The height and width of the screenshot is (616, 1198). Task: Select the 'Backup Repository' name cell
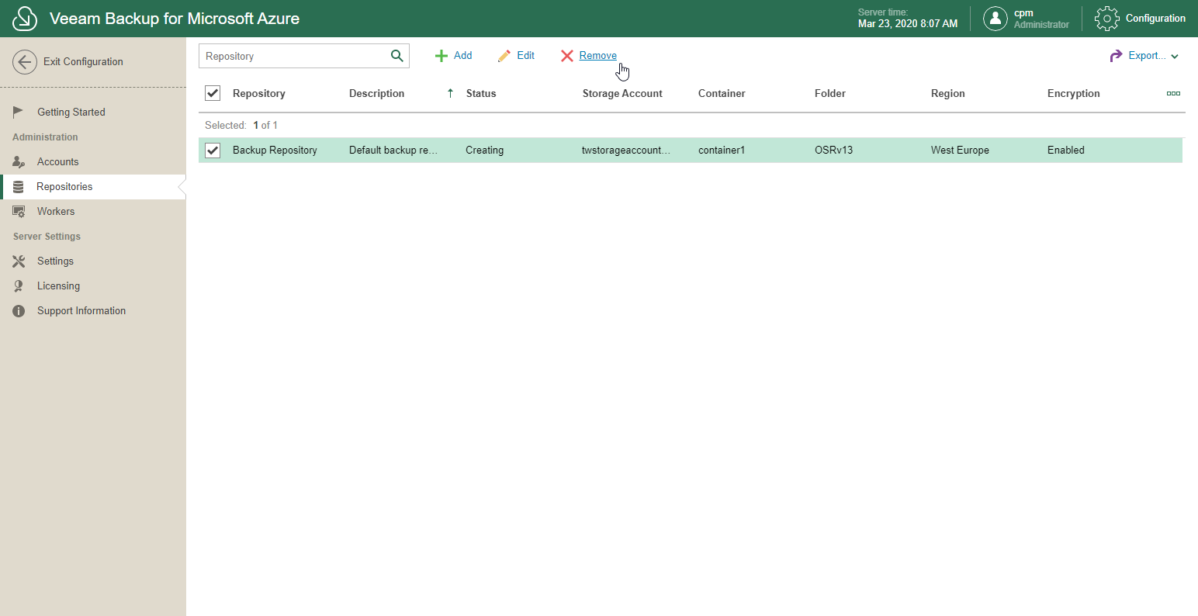click(275, 150)
